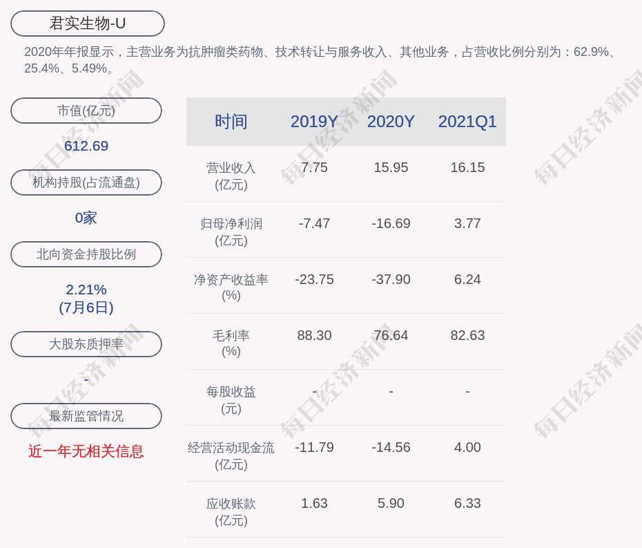The image size is (642, 548).
Task: Select the red 近一年无相关信息 text
Action: (86, 451)
